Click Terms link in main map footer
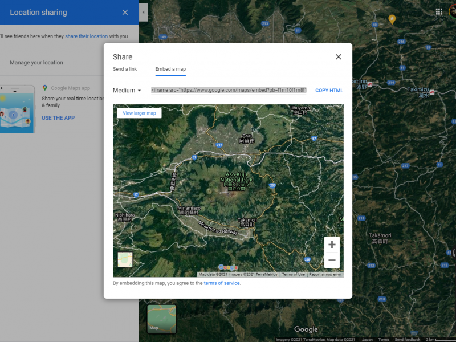Image resolution: width=456 pixels, height=342 pixels. 384,339
